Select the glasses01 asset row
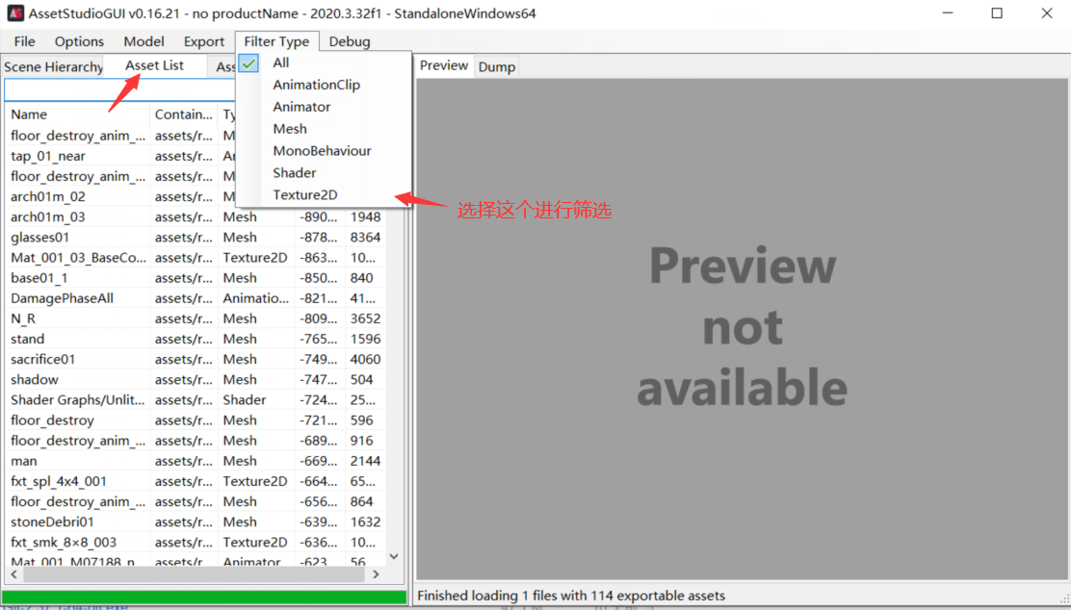 coord(195,238)
